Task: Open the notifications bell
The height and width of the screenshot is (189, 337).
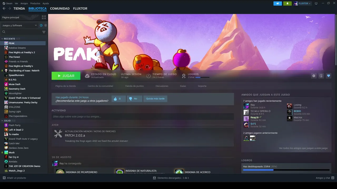Action: click(287, 3)
